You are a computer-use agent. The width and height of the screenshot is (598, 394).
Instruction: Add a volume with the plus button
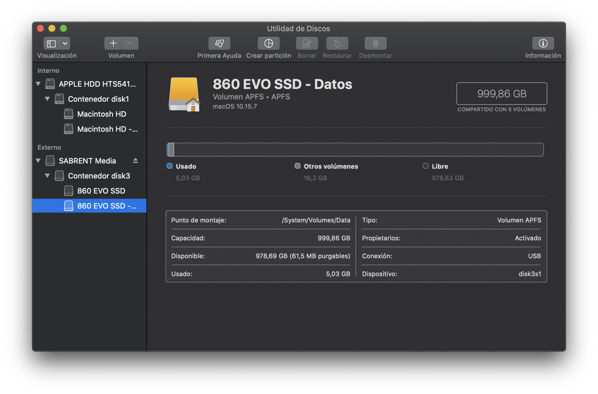coord(113,43)
